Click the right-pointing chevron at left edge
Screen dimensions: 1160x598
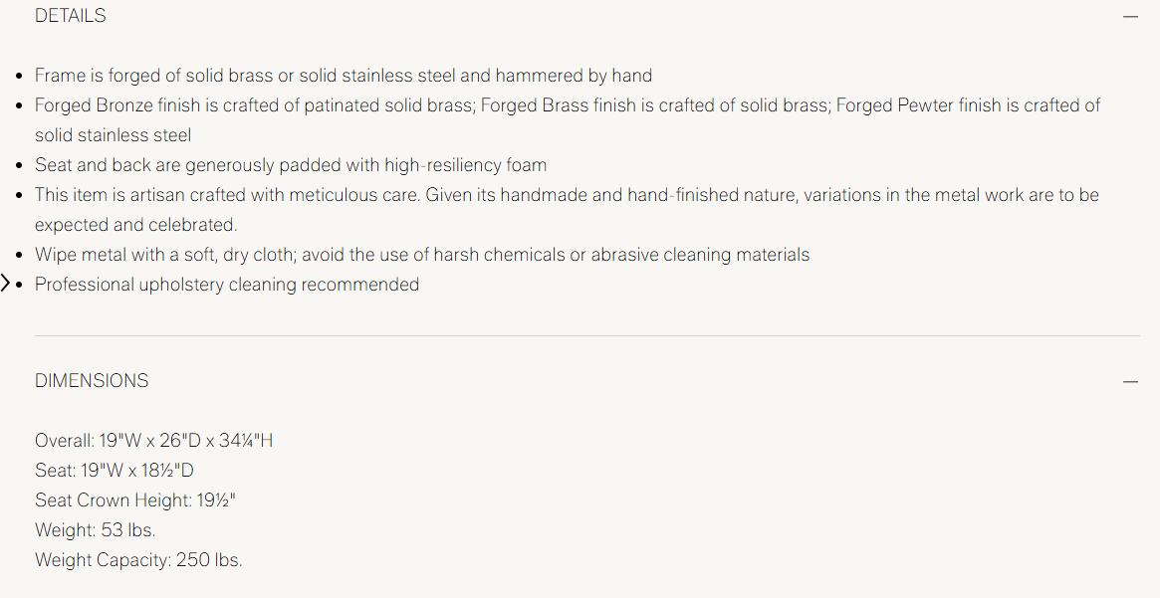(x=6, y=284)
